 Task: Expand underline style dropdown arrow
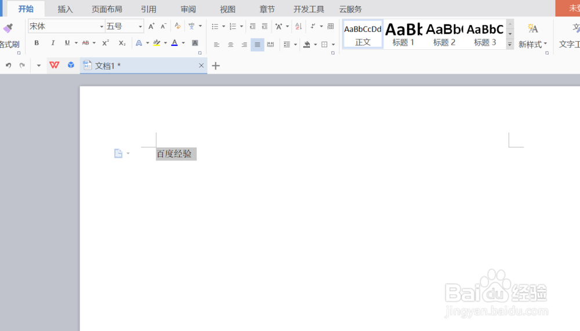click(76, 43)
